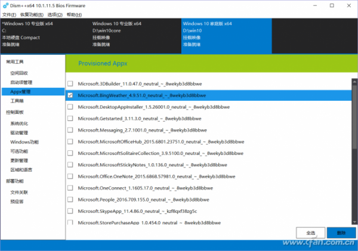The image size is (358, 251).
Task: Click the 删除 button
Action: point(341,233)
